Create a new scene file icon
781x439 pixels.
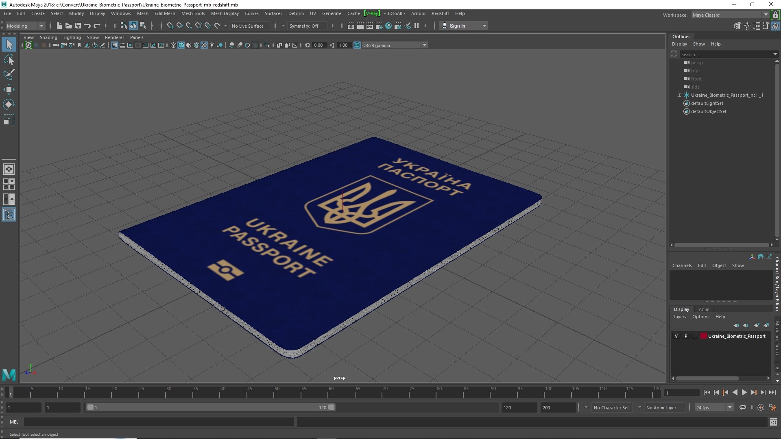tap(59, 26)
